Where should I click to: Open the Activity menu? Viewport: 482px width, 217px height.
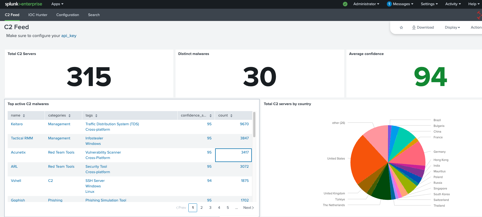coord(453,4)
